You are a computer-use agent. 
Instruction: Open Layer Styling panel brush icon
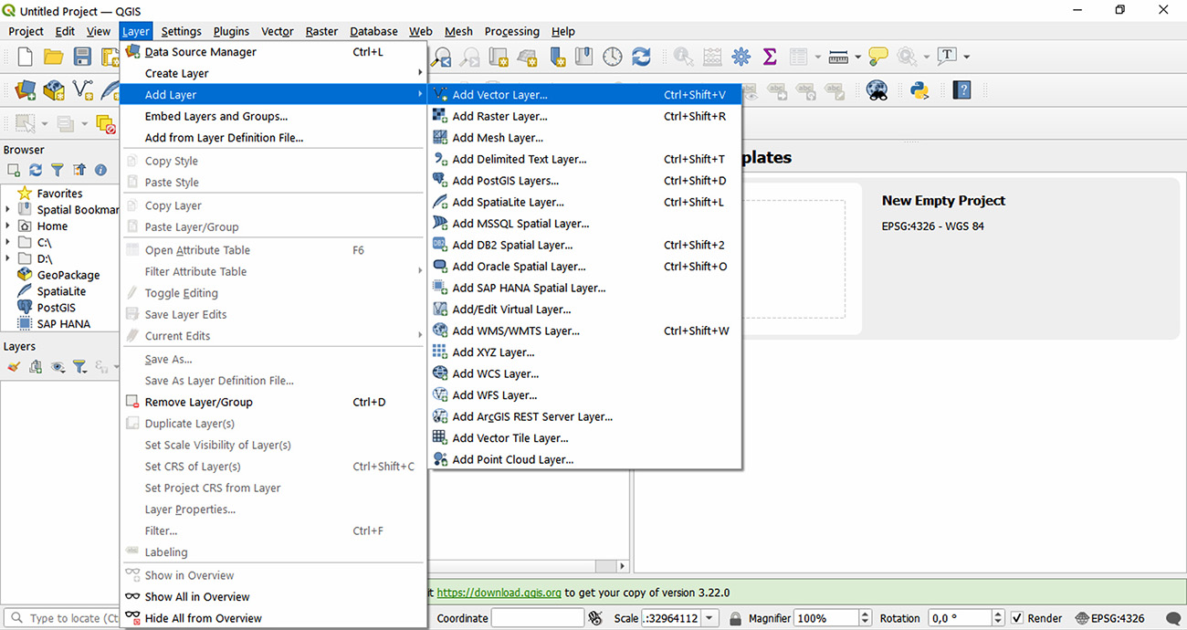[x=14, y=367]
